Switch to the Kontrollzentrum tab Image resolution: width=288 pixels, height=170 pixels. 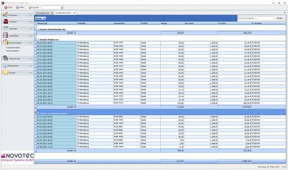coord(43,13)
